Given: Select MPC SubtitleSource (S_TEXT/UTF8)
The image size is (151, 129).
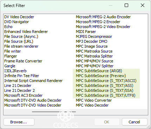Looking at the screenshot, I should point(106,95).
